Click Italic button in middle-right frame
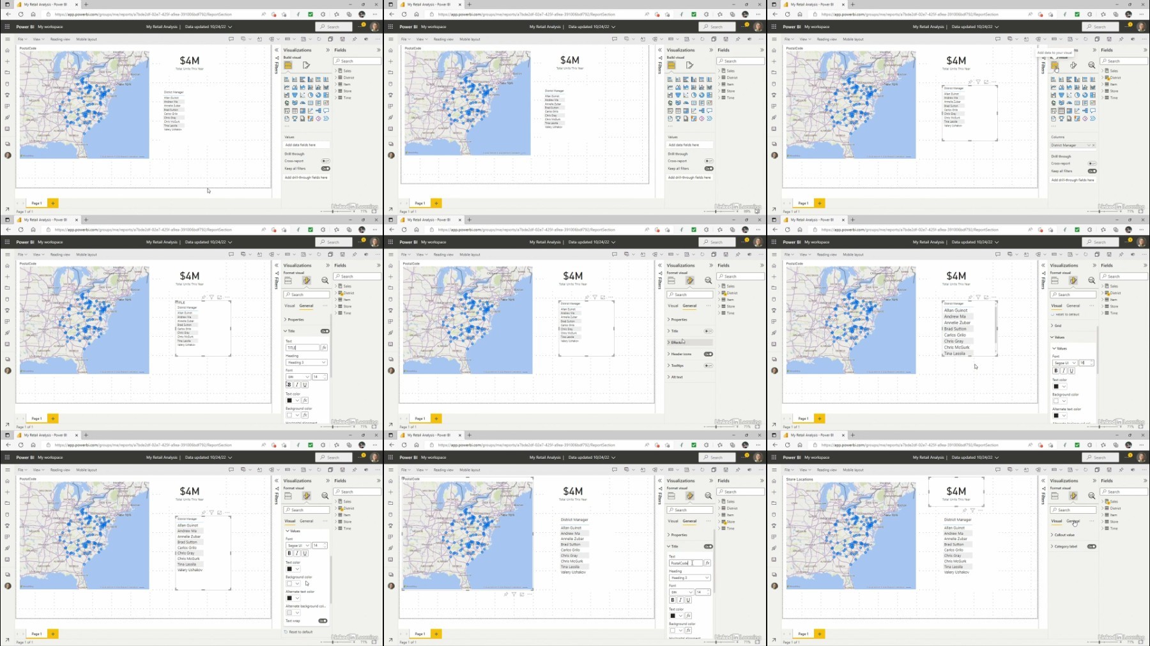 tap(1064, 371)
